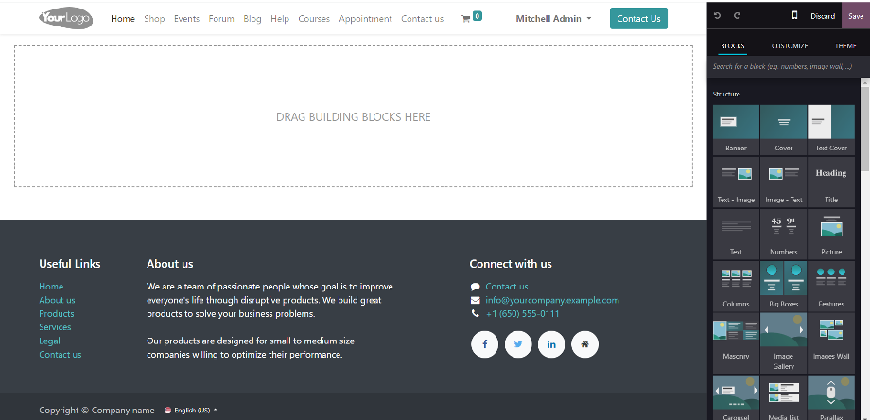Image resolution: width=870 pixels, height=420 pixels.
Task: Click the About us footer heading
Action: pos(170,264)
